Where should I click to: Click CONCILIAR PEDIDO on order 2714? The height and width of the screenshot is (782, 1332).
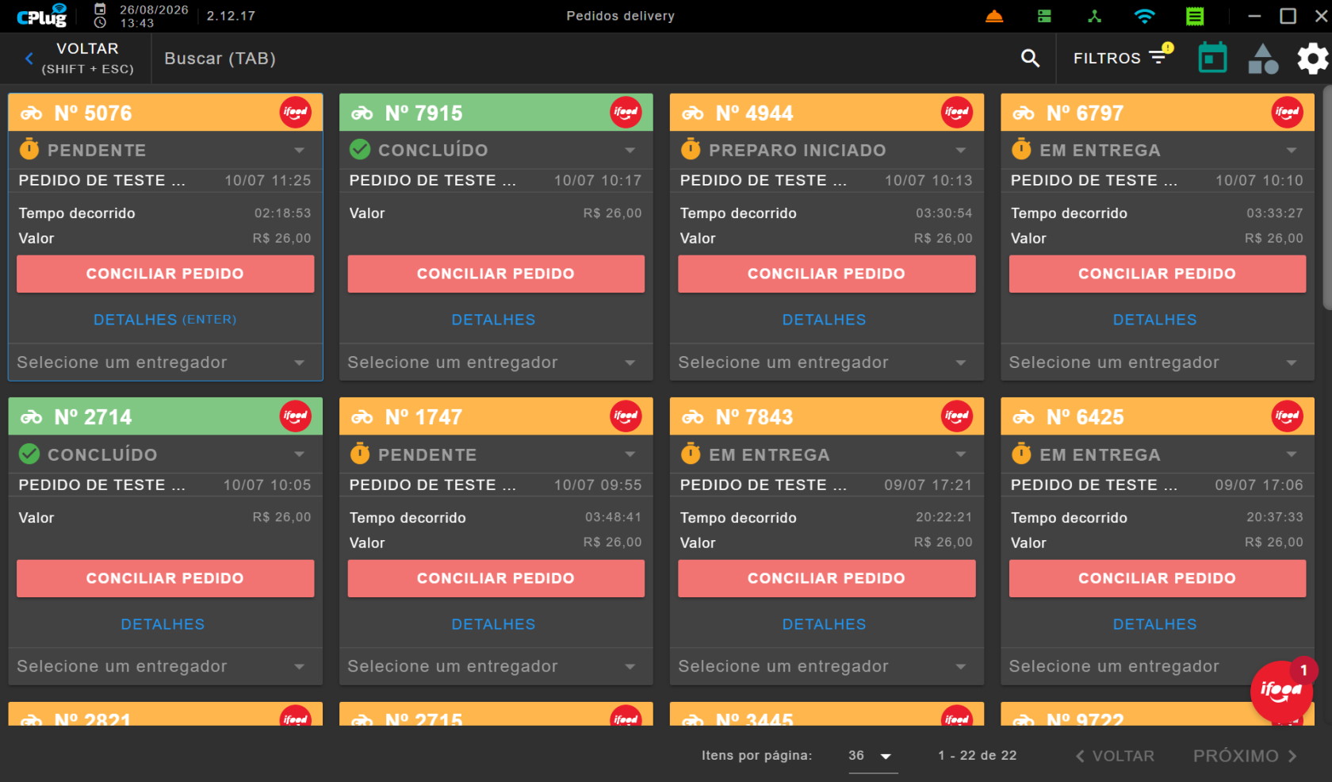165,578
